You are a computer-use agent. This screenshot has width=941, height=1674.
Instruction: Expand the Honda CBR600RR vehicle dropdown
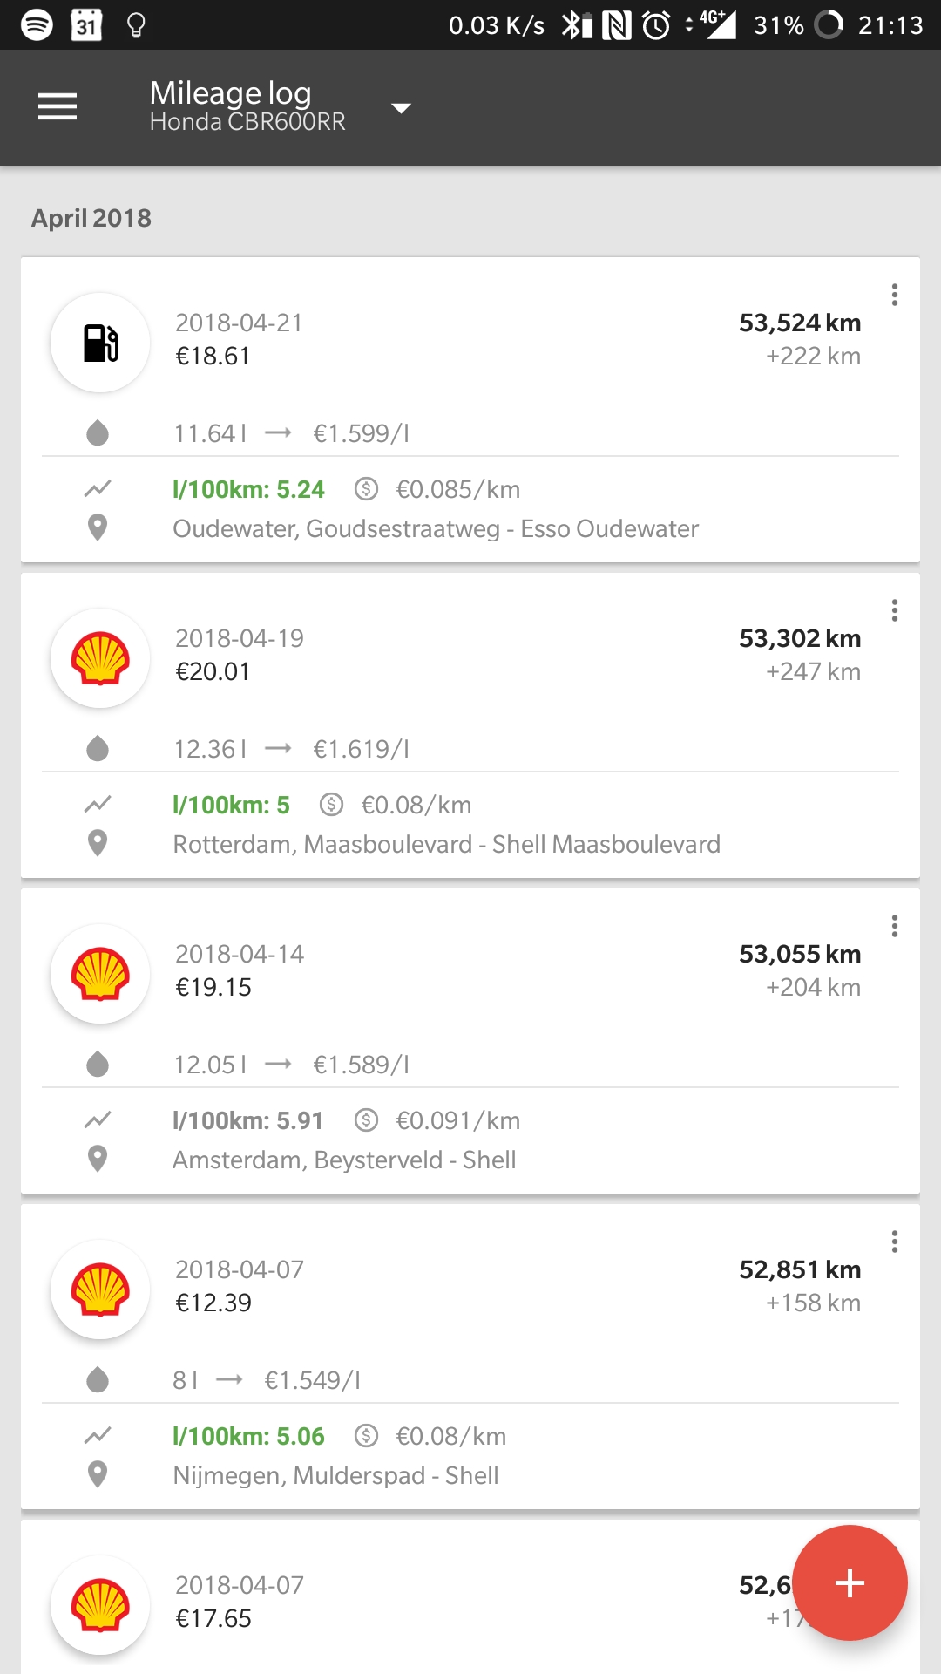pyautogui.click(x=400, y=108)
